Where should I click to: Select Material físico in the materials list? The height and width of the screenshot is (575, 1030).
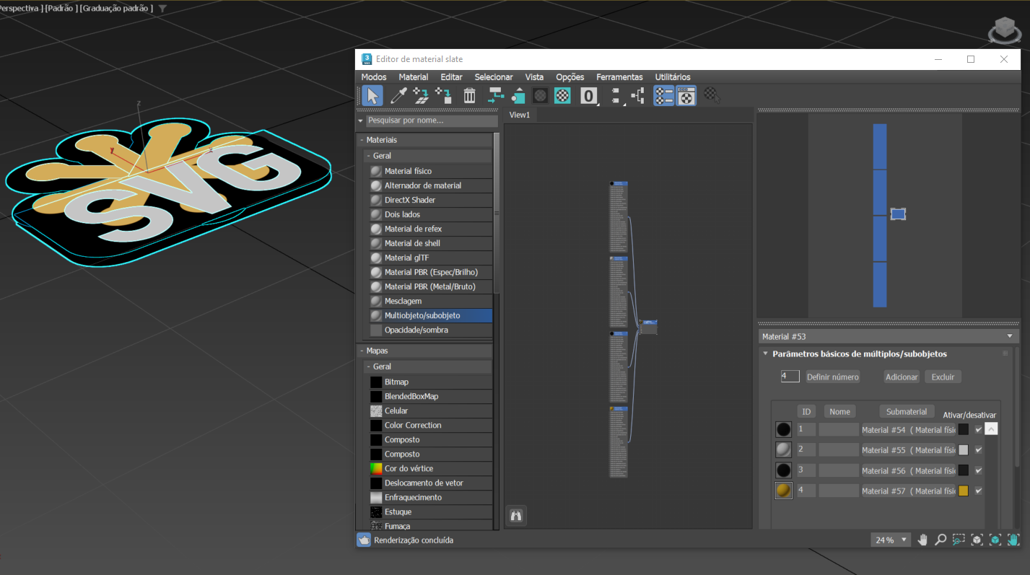[431, 171]
